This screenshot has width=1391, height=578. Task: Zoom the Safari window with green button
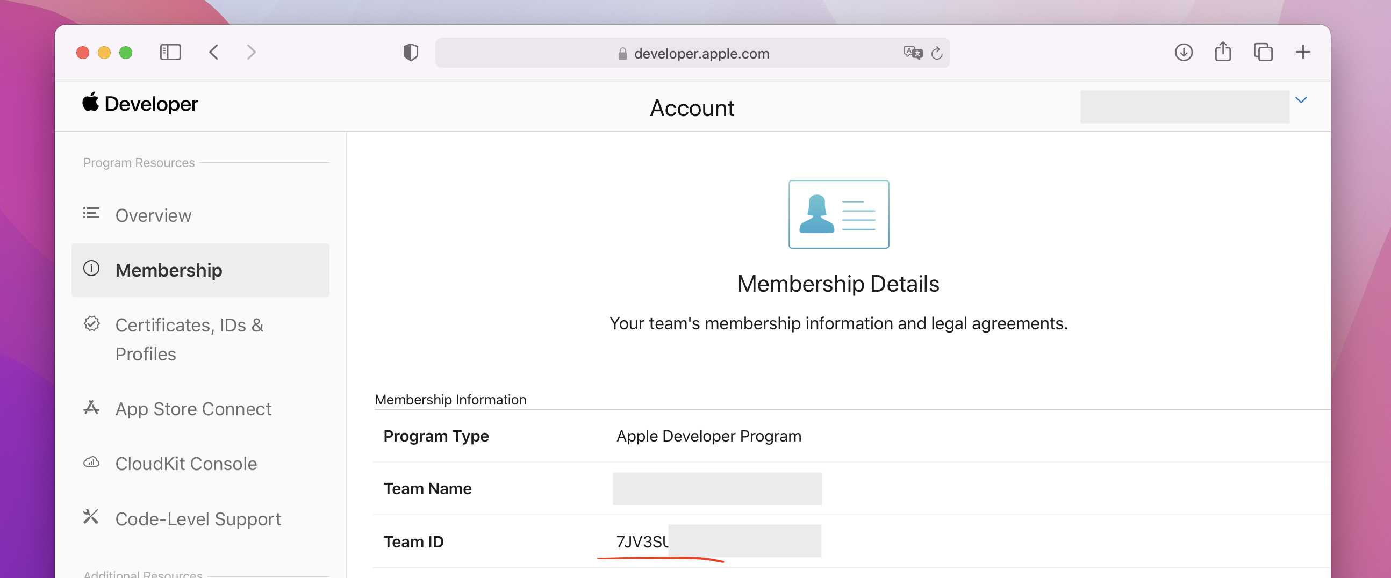coord(126,52)
